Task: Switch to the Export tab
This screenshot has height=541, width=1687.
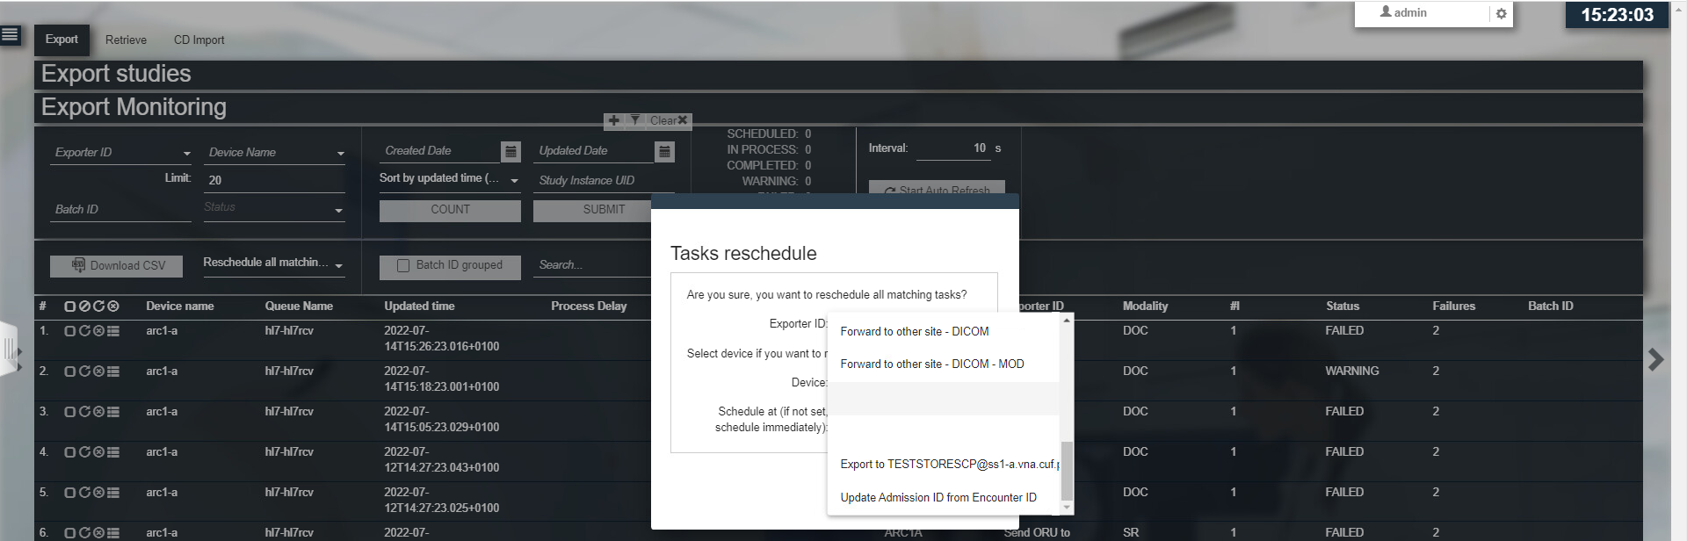Action: [62, 40]
